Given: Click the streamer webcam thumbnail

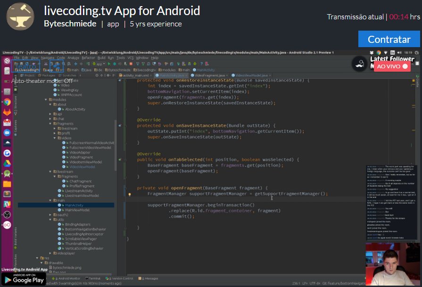Looking at the screenshot, I should [392, 264].
